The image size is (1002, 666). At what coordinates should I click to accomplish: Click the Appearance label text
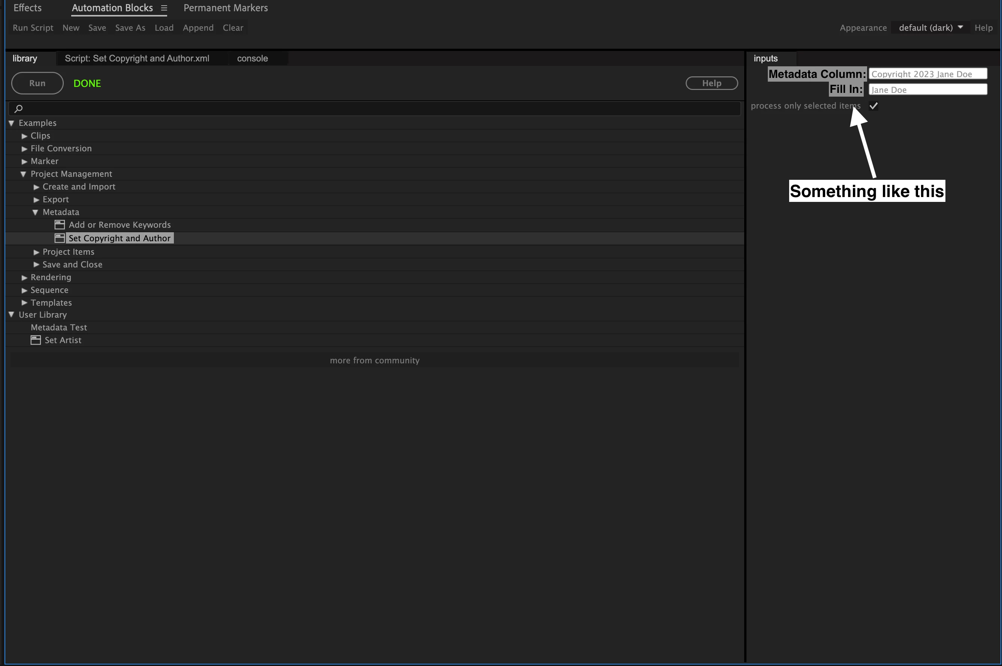coord(863,28)
